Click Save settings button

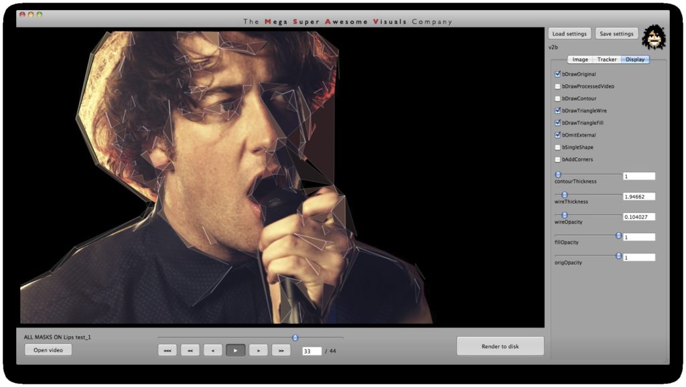tap(616, 33)
